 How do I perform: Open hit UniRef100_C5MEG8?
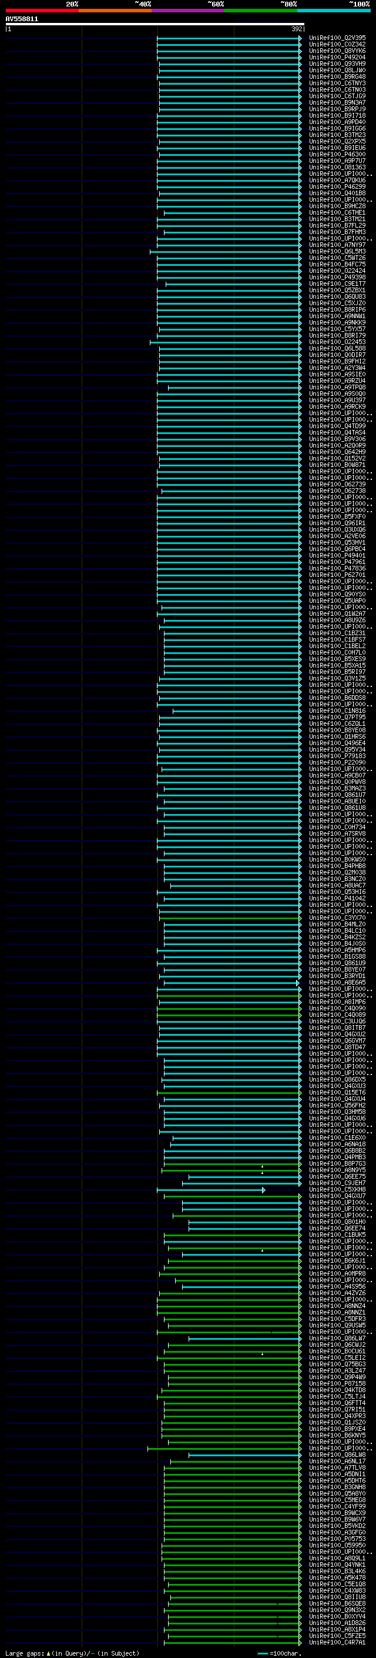(337, 1500)
